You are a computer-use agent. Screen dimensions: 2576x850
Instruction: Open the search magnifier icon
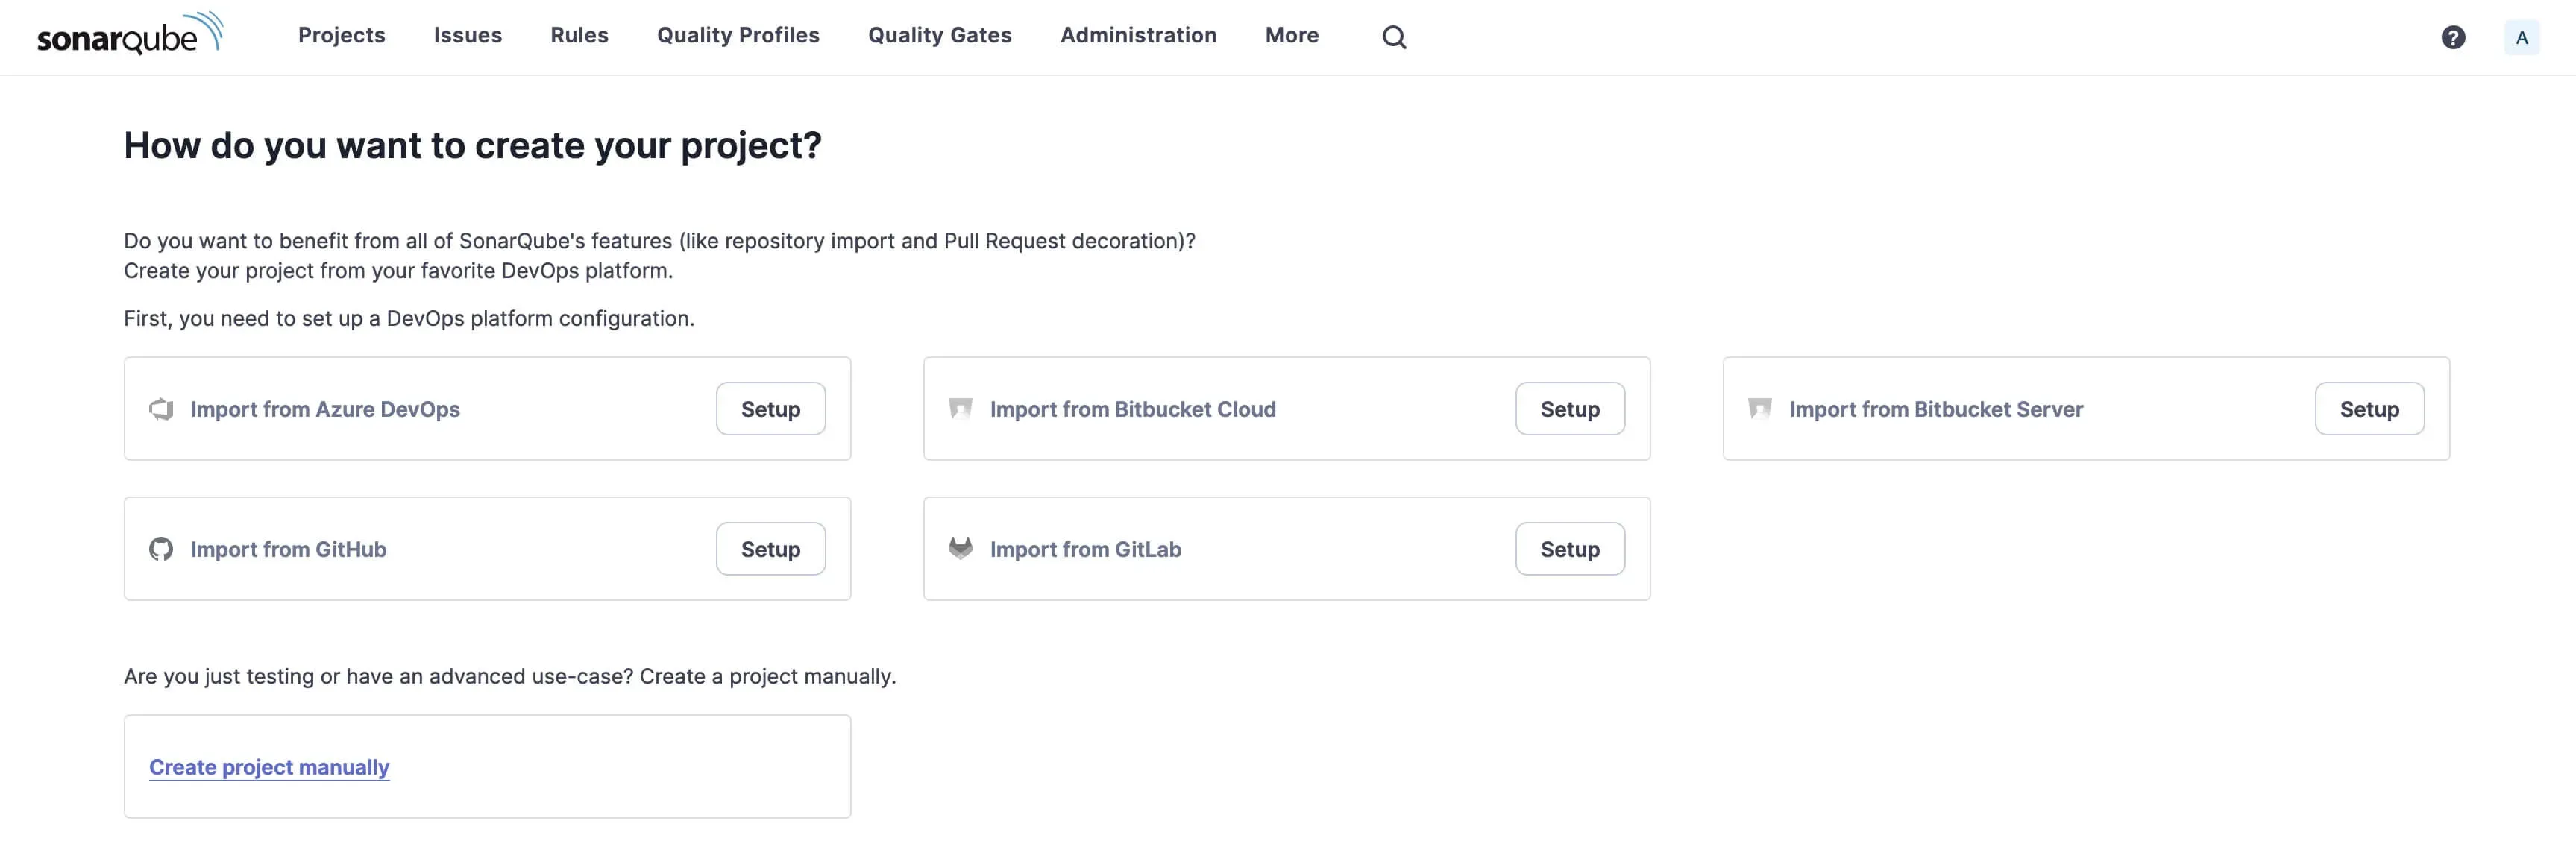coord(1394,37)
